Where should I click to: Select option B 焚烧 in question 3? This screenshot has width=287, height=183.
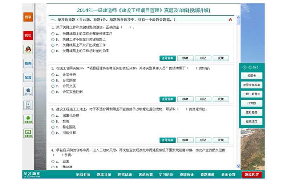53,121
